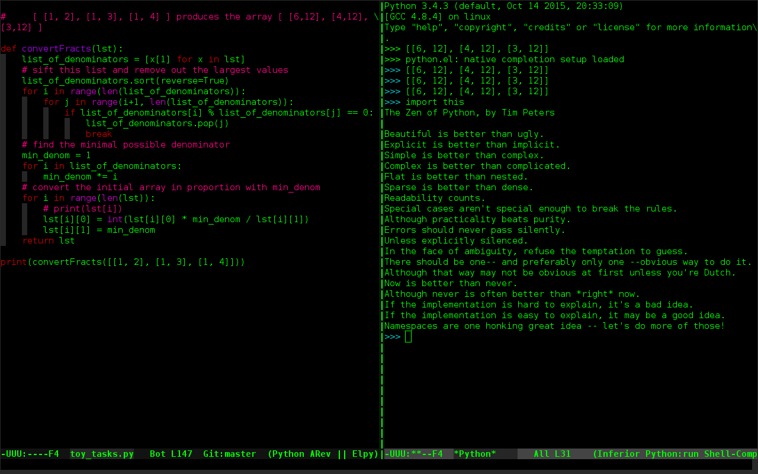Click the 'min_denom = 1' assignment line

(56, 155)
